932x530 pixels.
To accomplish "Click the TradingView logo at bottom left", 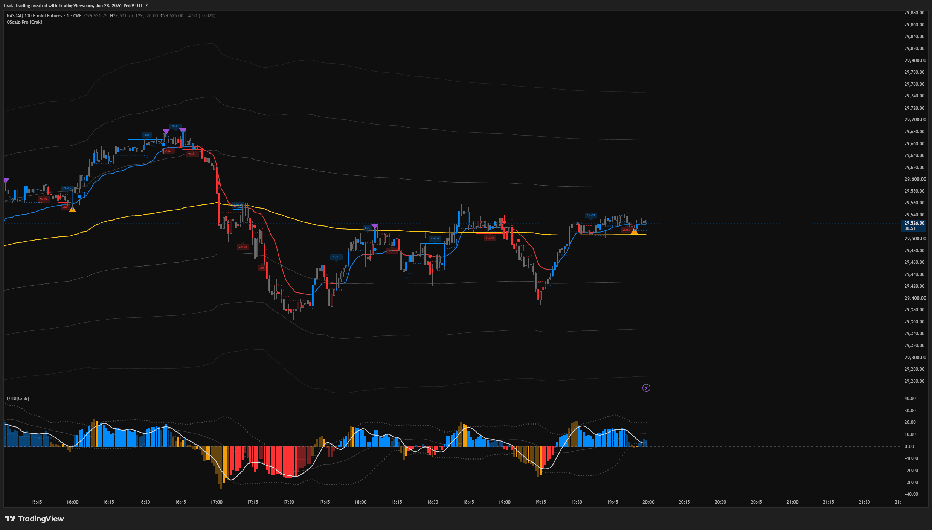I will [34, 519].
